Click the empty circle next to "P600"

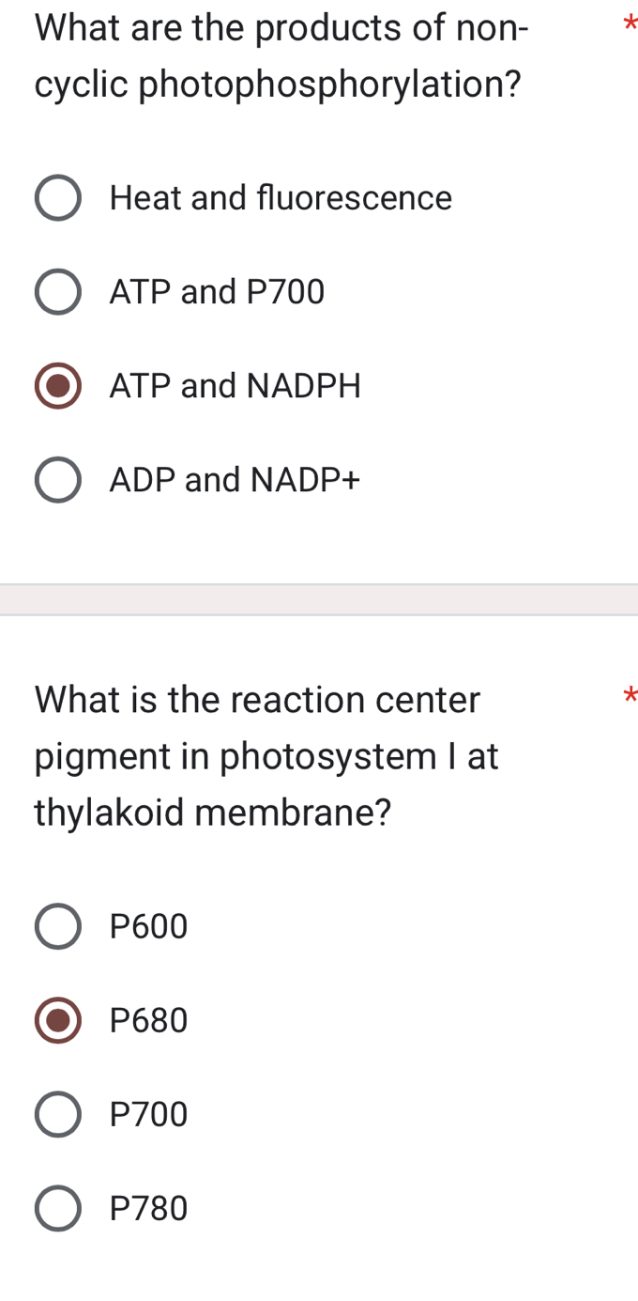point(58,925)
